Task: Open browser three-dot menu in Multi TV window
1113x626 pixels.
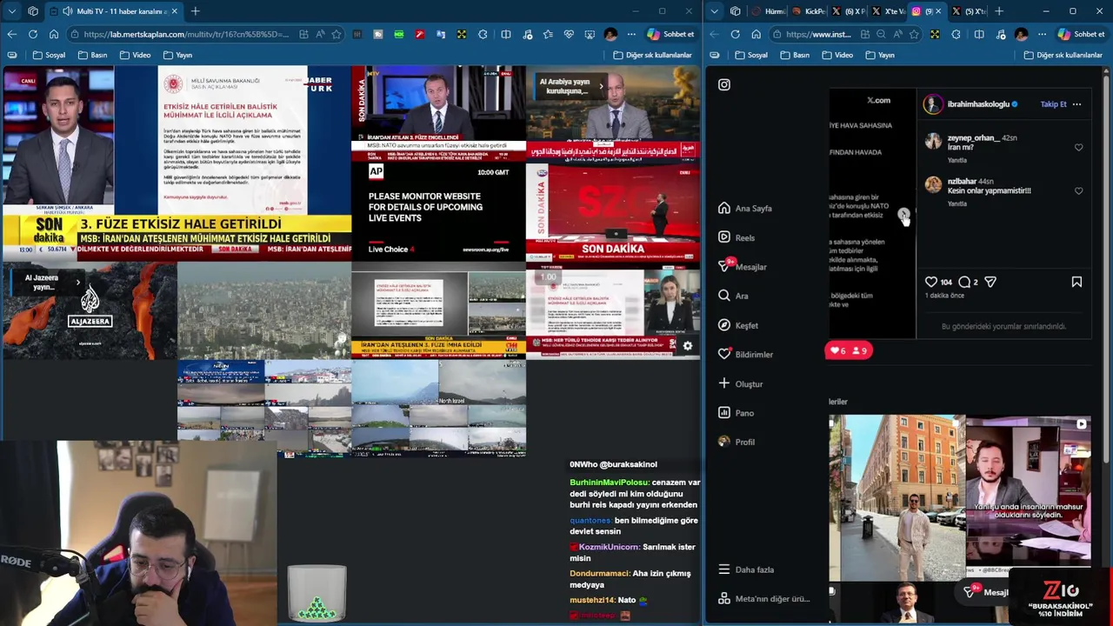Action: pos(632,34)
